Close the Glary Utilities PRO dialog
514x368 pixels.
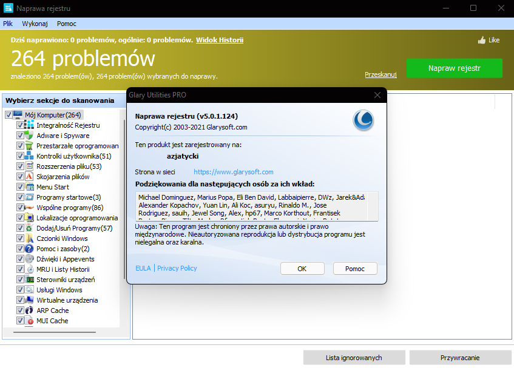(x=377, y=95)
